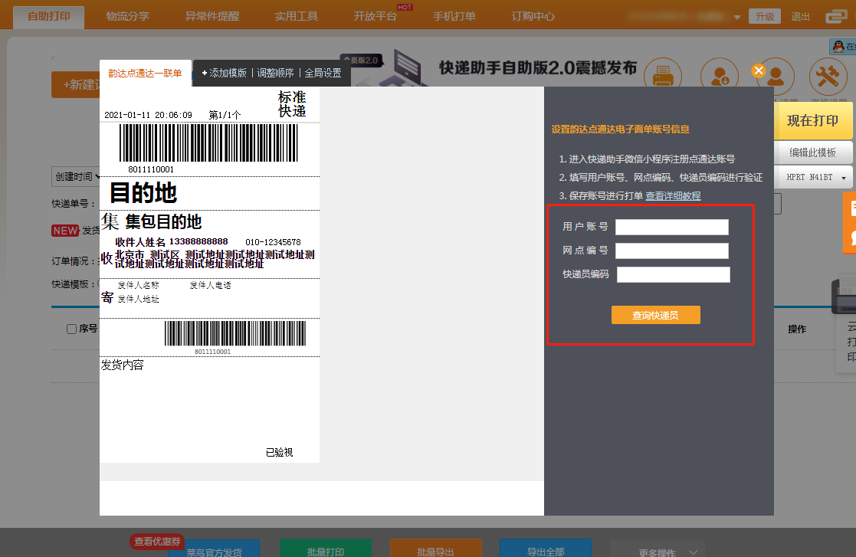856x557 pixels.
Task: Click the link icon in top-right corner
Action: tap(837, 17)
